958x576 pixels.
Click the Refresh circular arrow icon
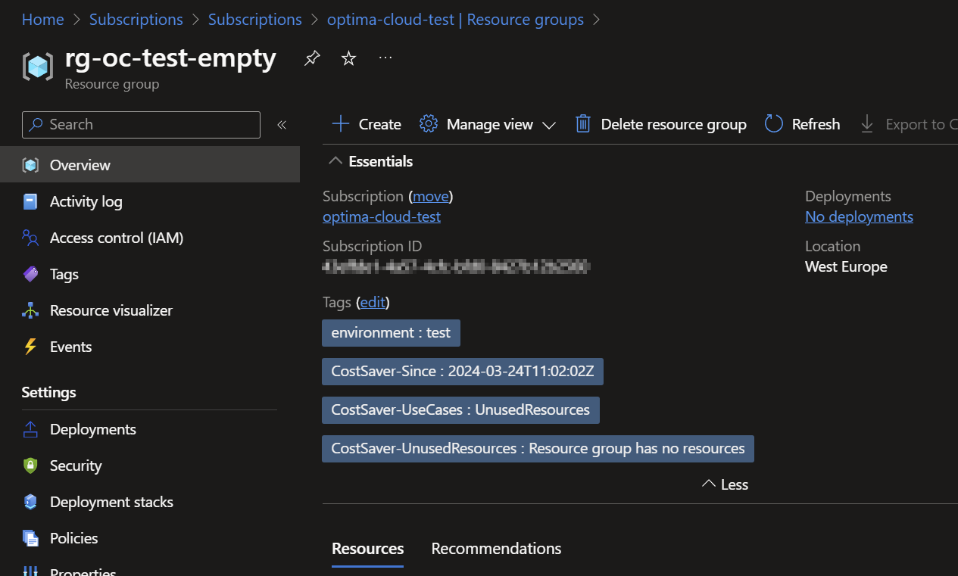tap(773, 124)
